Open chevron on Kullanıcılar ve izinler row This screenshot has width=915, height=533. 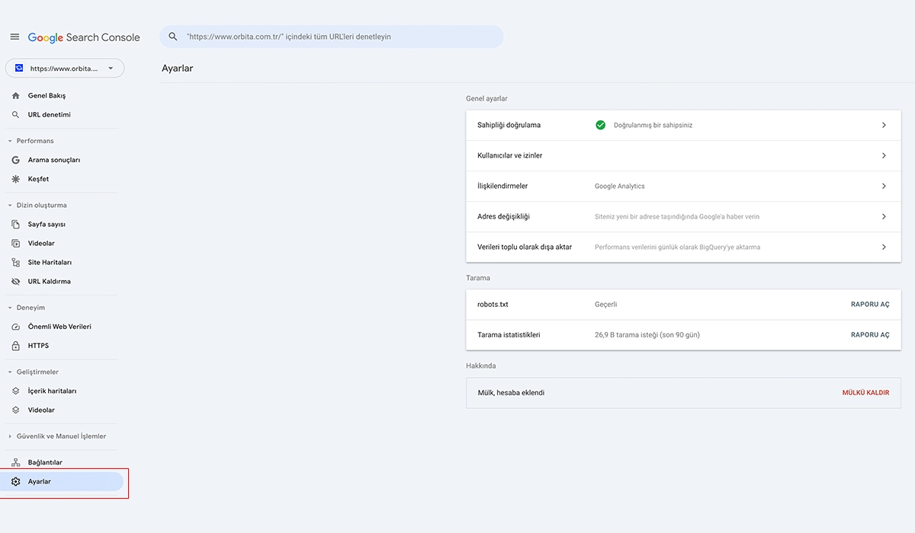click(884, 155)
